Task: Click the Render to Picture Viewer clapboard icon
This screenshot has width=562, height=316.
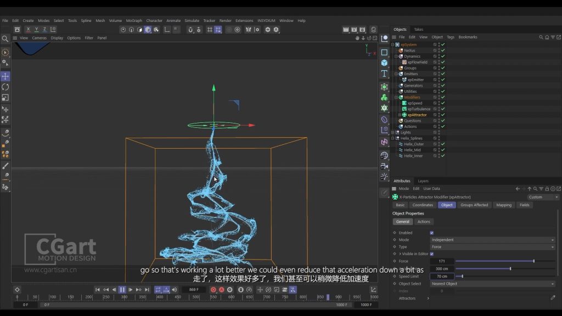Action: tap(354, 30)
